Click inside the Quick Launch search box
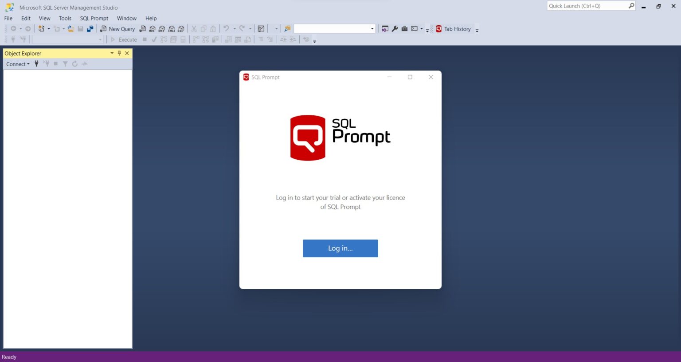 pyautogui.click(x=590, y=6)
